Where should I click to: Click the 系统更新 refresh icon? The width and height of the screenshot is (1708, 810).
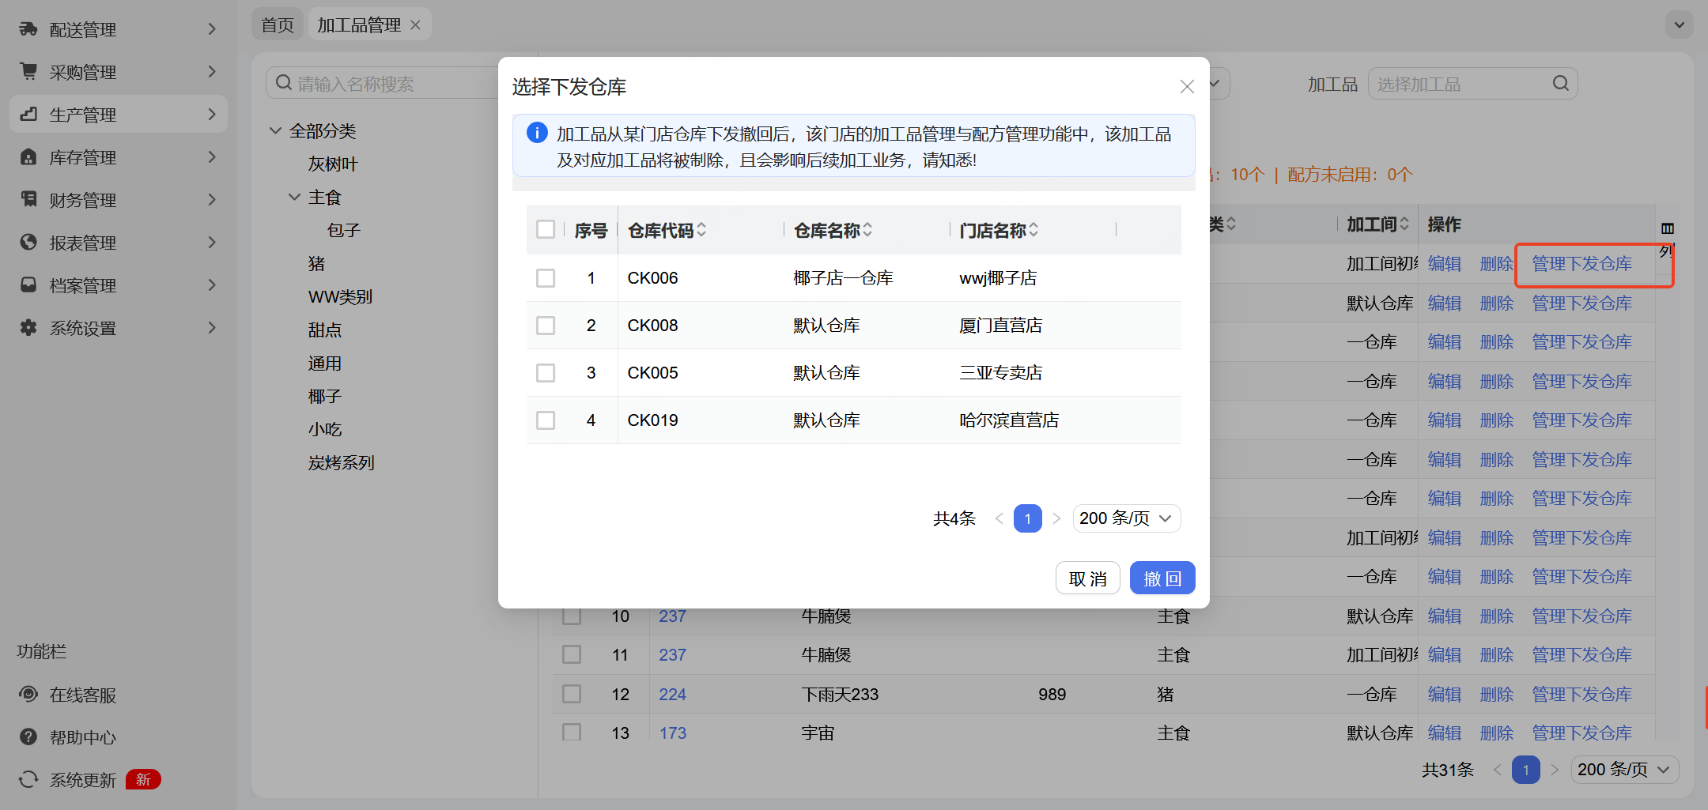click(x=28, y=780)
